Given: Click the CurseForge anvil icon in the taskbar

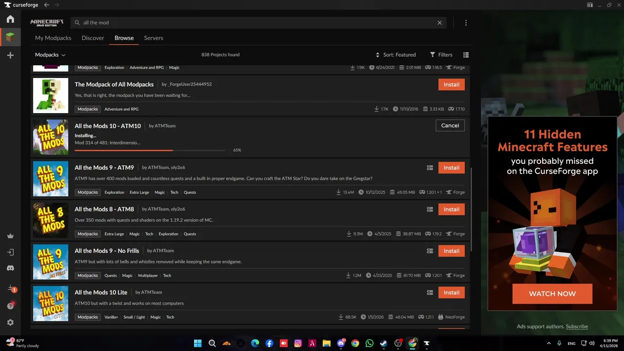Looking at the screenshot, I should [427, 343].
